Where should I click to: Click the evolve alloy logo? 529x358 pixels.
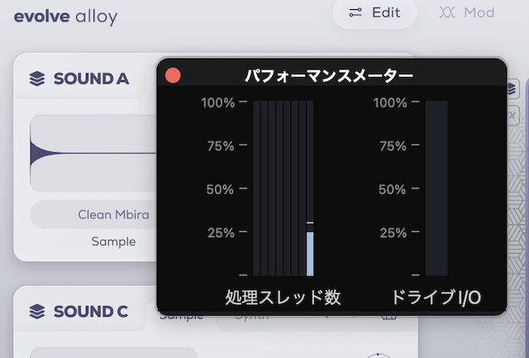[65, 17]
